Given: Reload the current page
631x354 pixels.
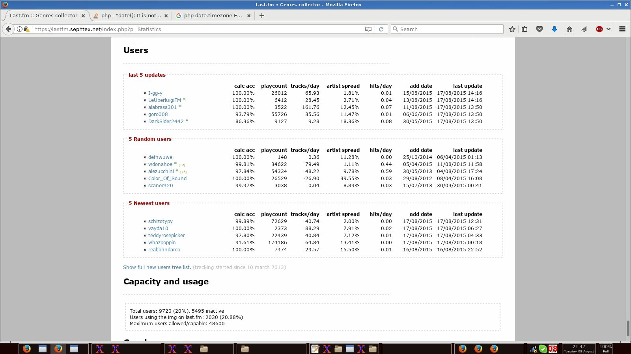Looking at the screenshot, I should (x=381, y=29).
